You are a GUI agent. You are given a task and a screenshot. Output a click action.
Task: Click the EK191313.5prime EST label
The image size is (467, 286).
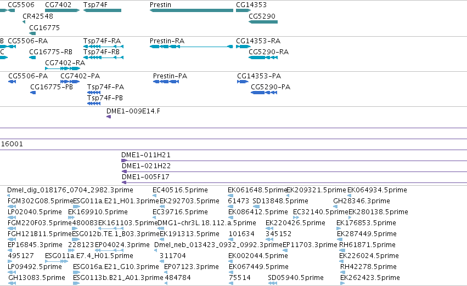189,234
